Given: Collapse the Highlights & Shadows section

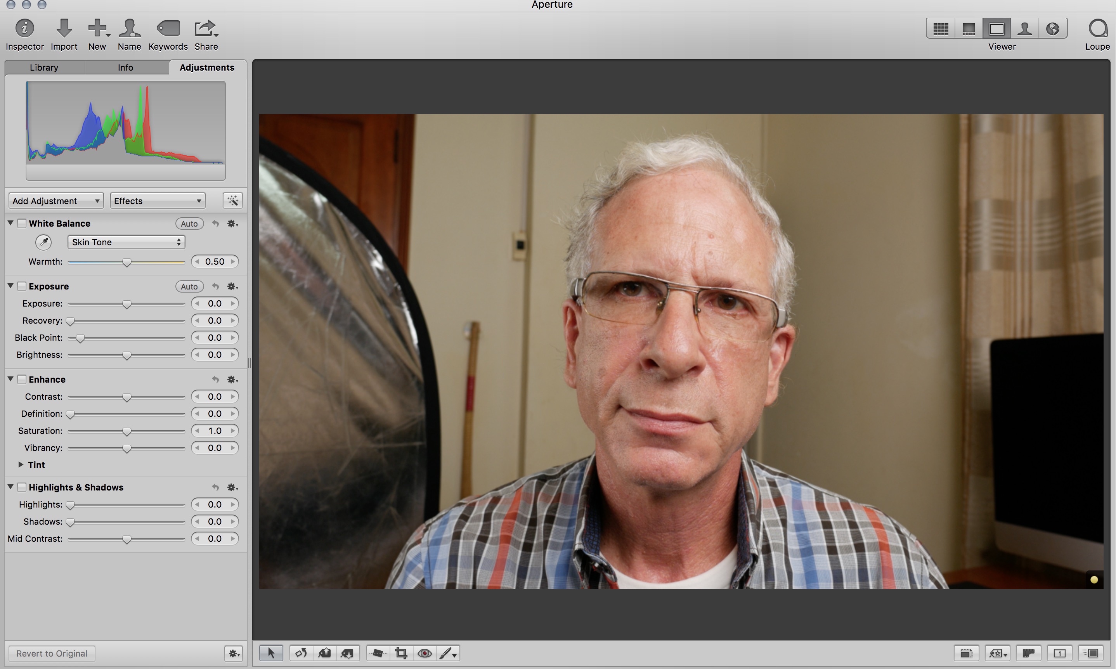Looking at the screenshot, I should click(10, 487).
